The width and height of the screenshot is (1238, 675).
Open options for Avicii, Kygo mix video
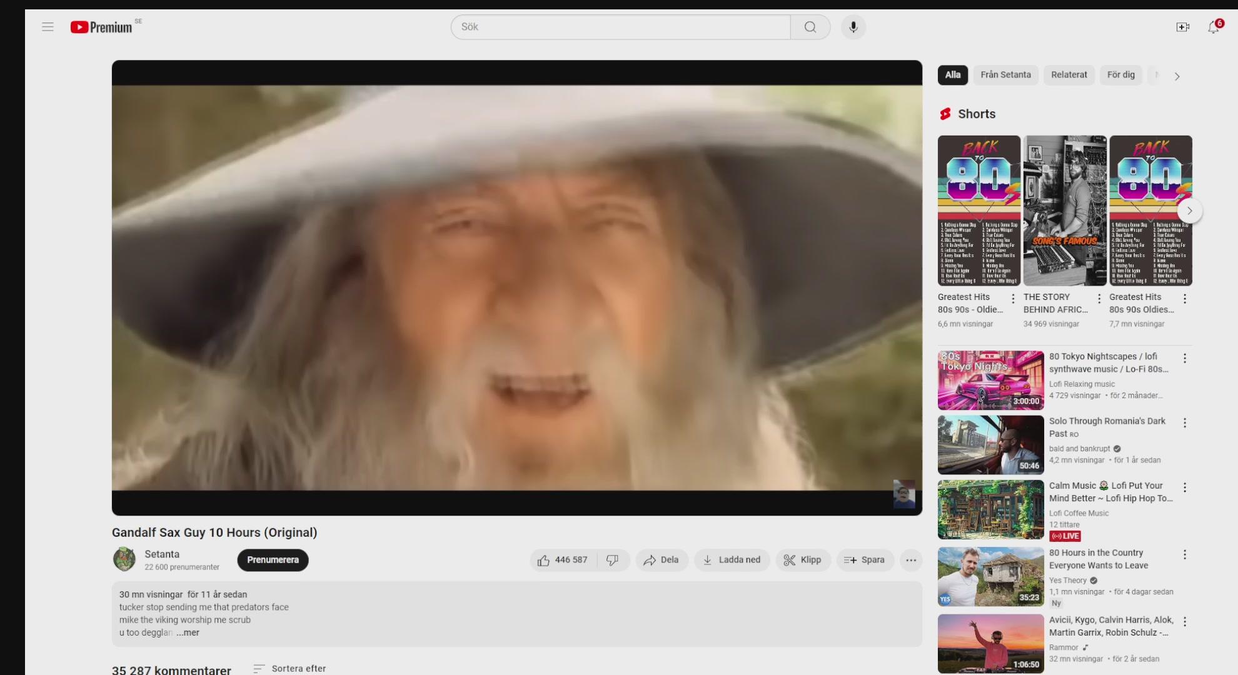click(1185, 622)
